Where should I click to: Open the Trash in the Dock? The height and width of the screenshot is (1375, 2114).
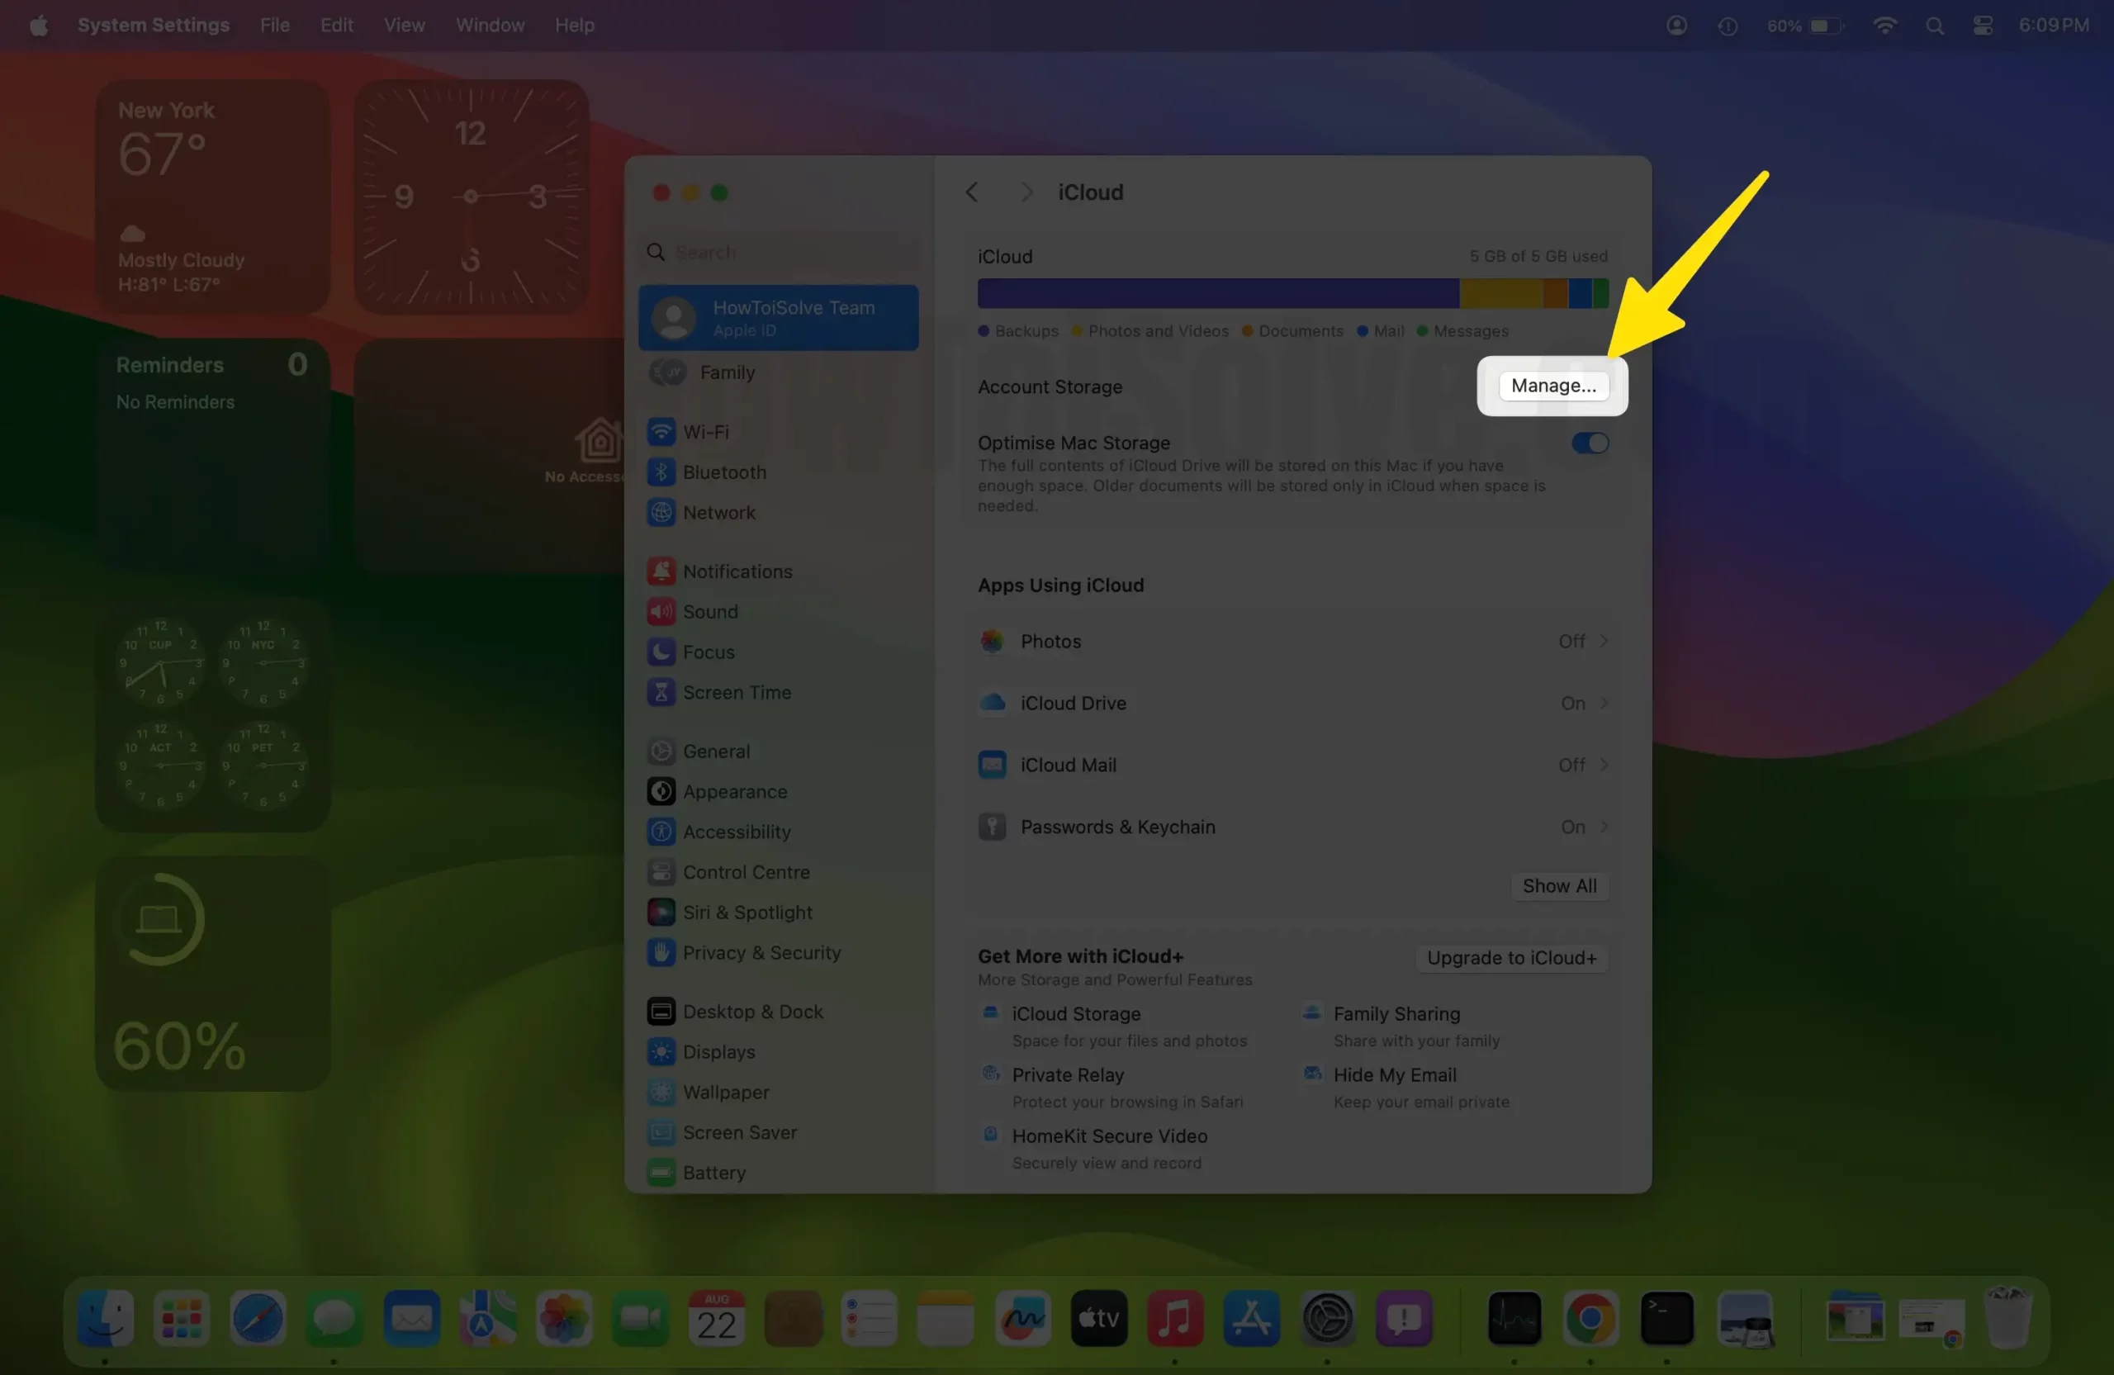(2007, 1318)
